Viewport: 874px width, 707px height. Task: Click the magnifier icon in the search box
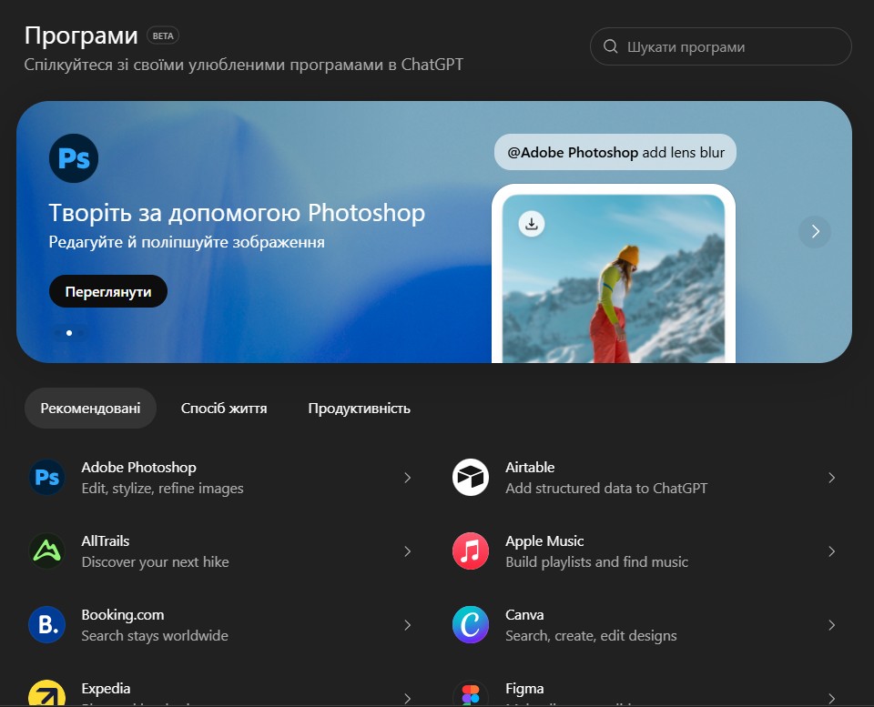click(x=610, y=46)
